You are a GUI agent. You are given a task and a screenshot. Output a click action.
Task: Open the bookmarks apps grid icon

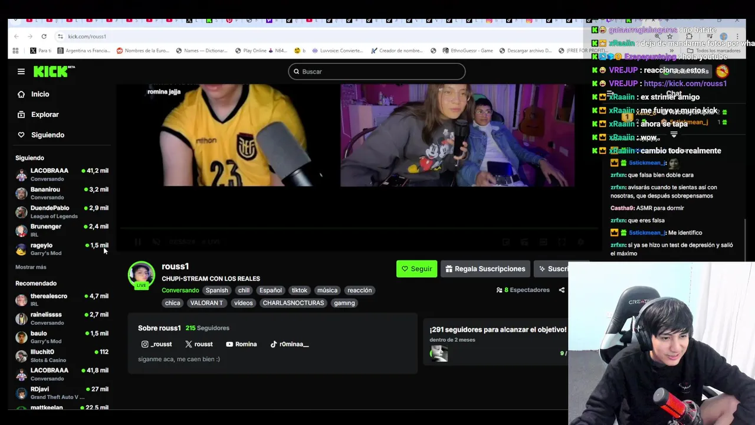click(15, 51)
